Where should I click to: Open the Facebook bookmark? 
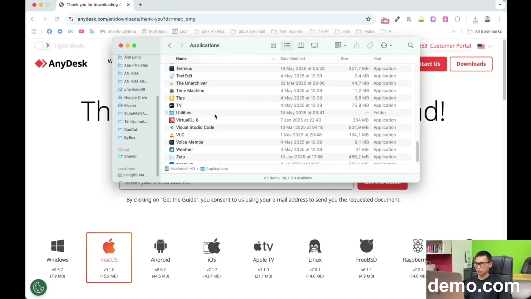(49, 31)
